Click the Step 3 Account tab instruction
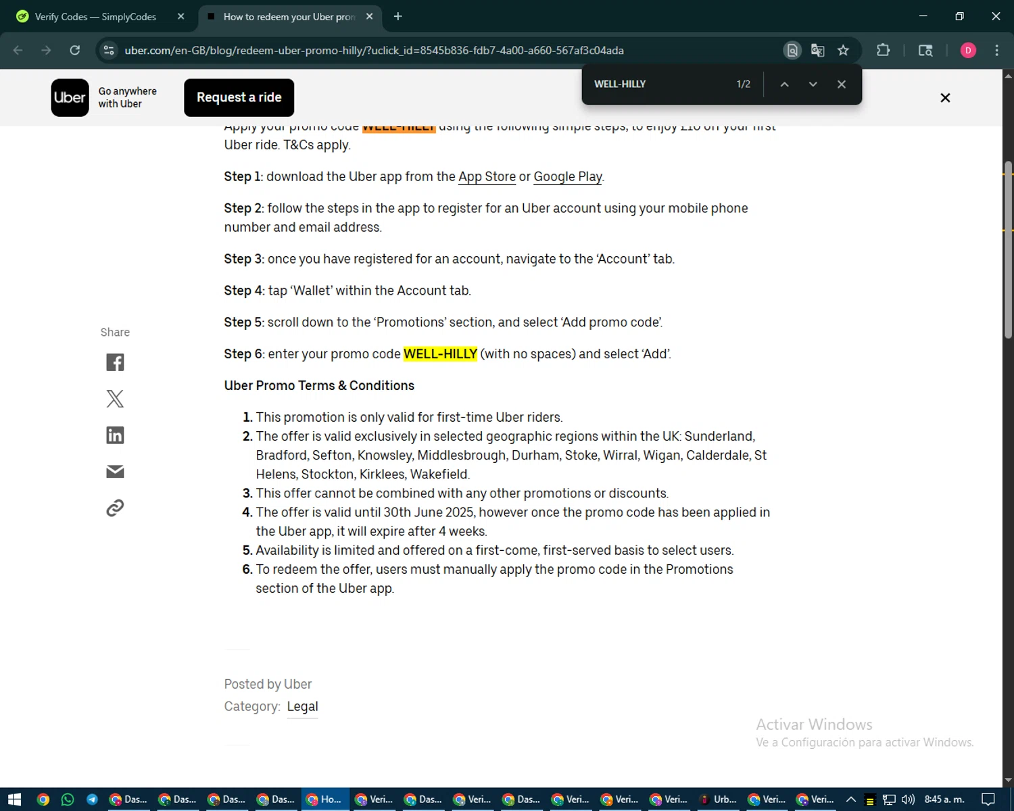The image size is (1014, 811). tap(450, 259)
